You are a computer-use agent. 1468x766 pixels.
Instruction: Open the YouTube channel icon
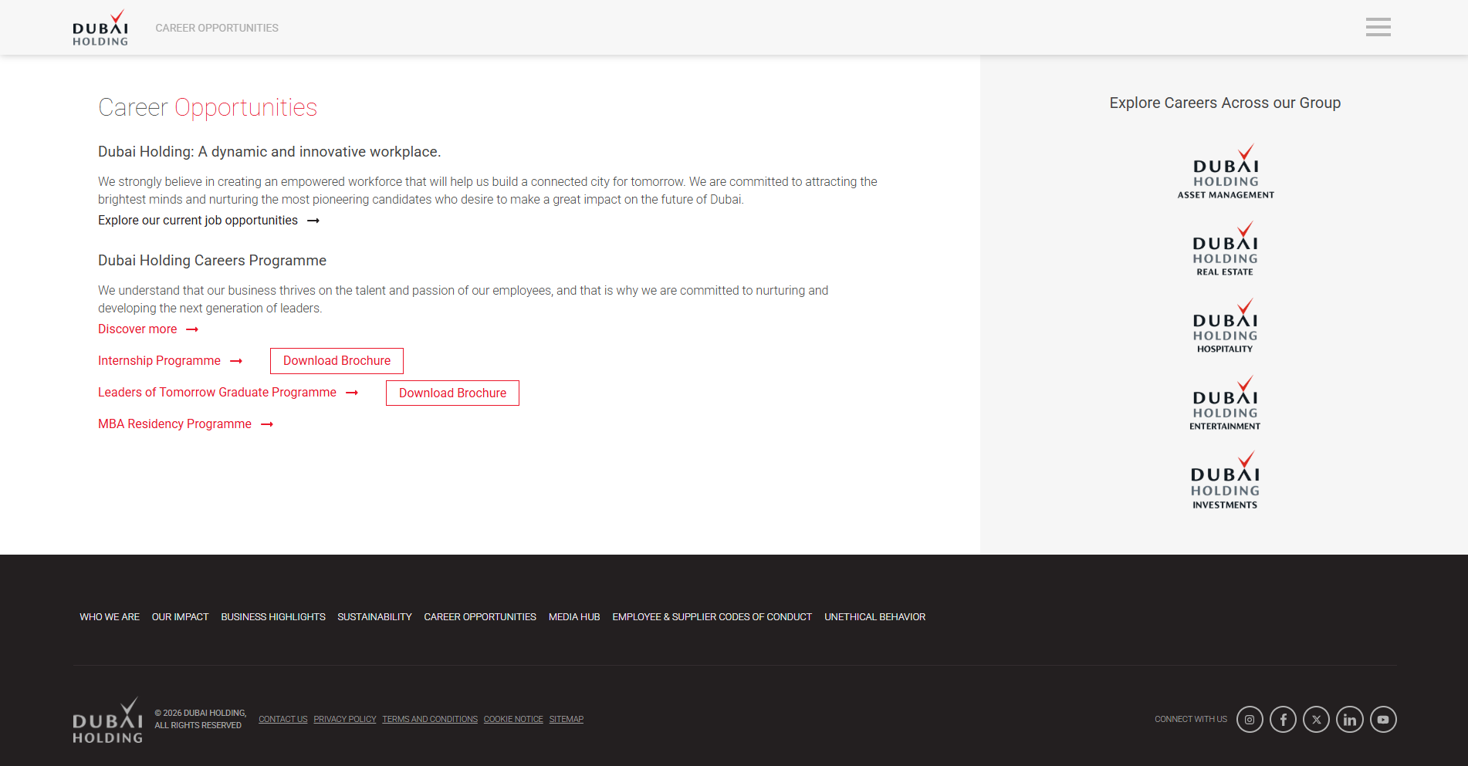click(1382, 719)
